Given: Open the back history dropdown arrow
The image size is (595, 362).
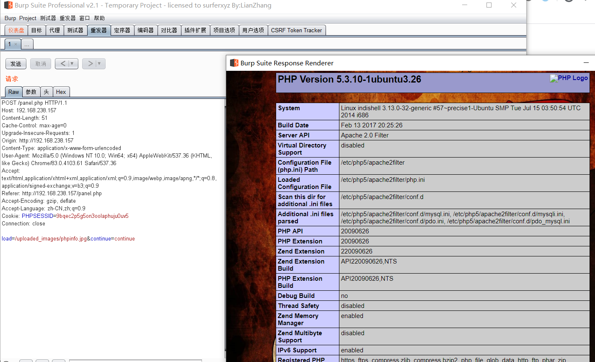Looking at the screenshot, I should pos(73,64).
